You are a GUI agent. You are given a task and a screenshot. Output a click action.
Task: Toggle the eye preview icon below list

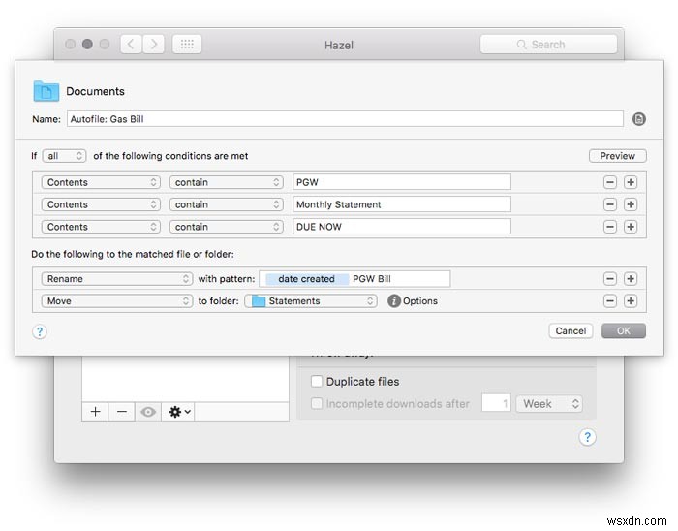click(148, 412)
